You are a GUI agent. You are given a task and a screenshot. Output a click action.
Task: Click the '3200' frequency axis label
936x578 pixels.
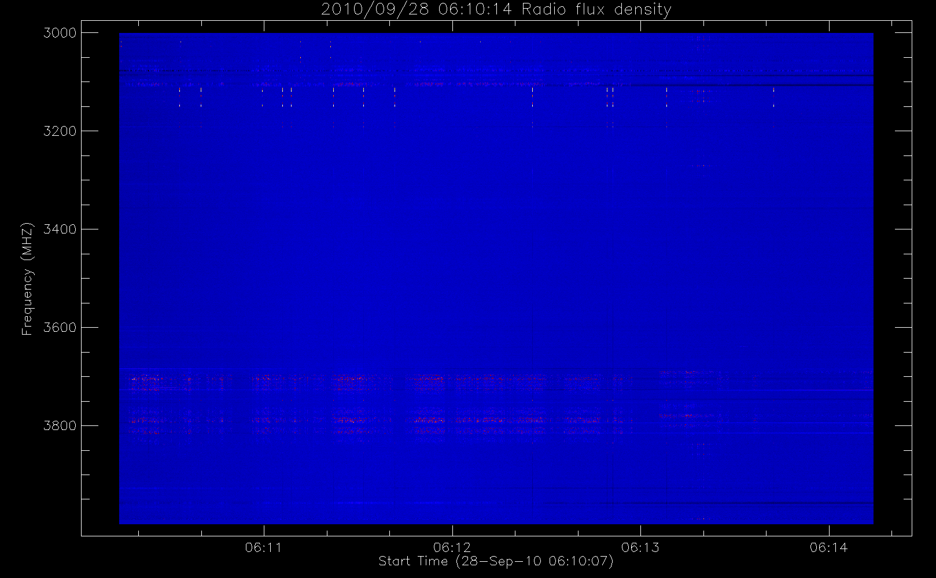point(60,131)
